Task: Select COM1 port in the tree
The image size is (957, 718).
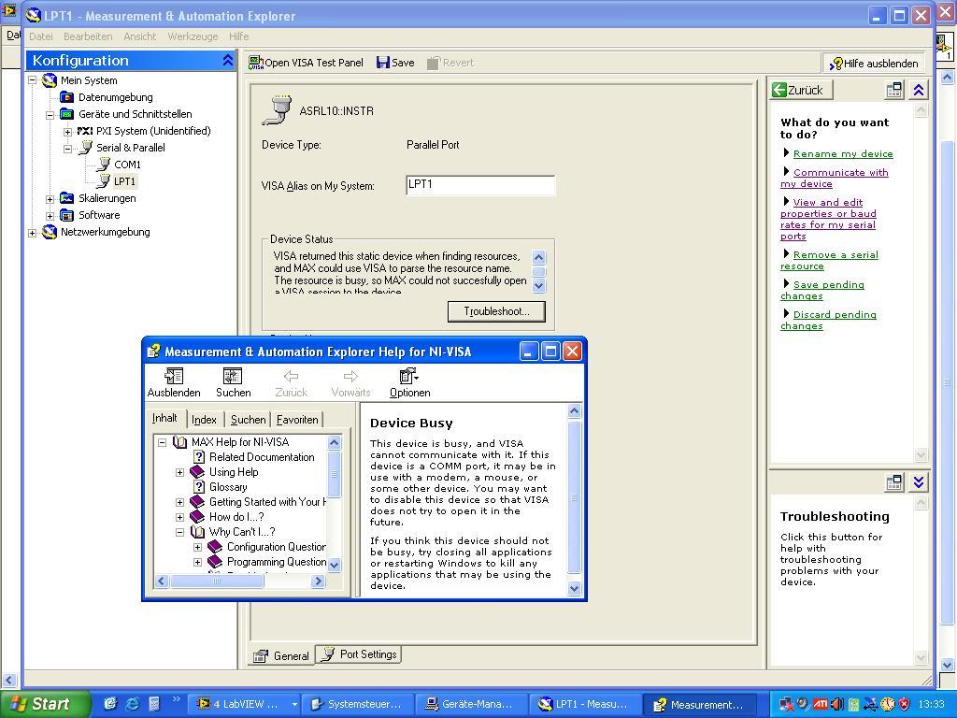Action: [127, 165]
